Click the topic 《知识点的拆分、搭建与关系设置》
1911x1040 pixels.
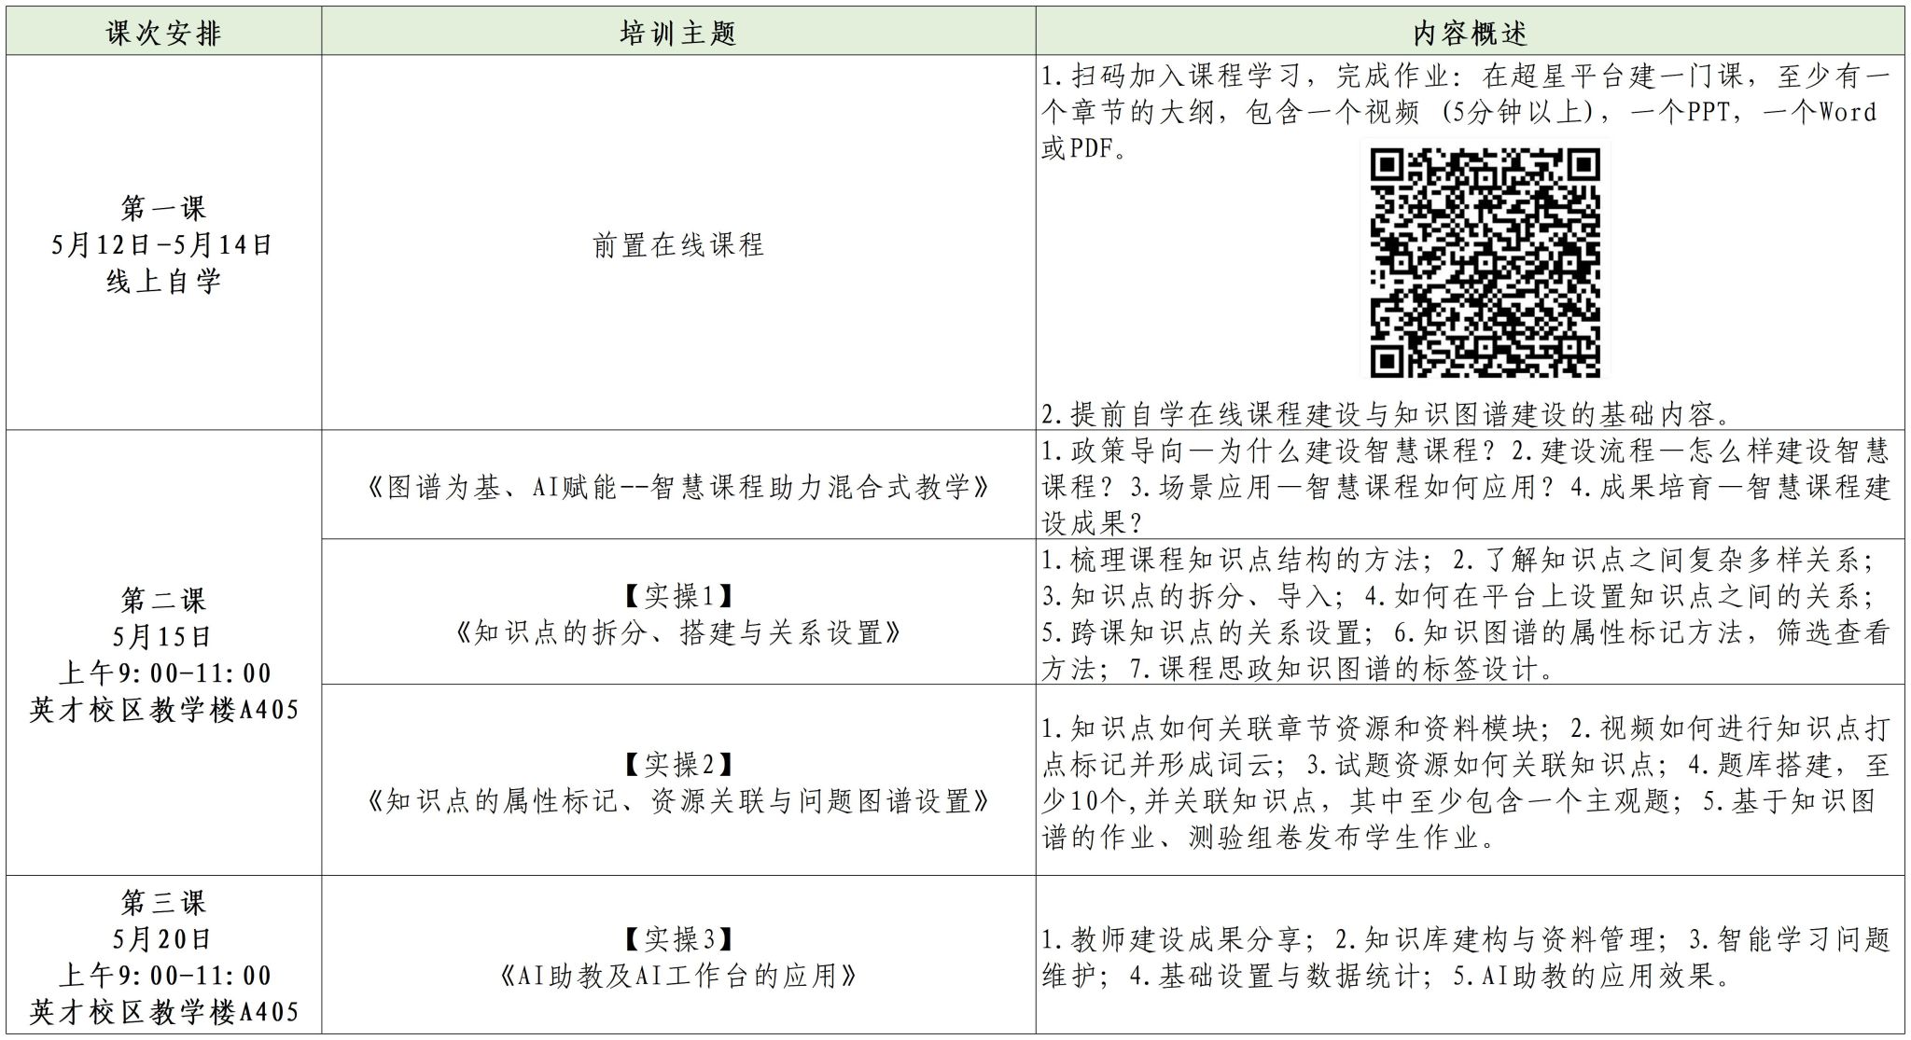pos(678,632)
